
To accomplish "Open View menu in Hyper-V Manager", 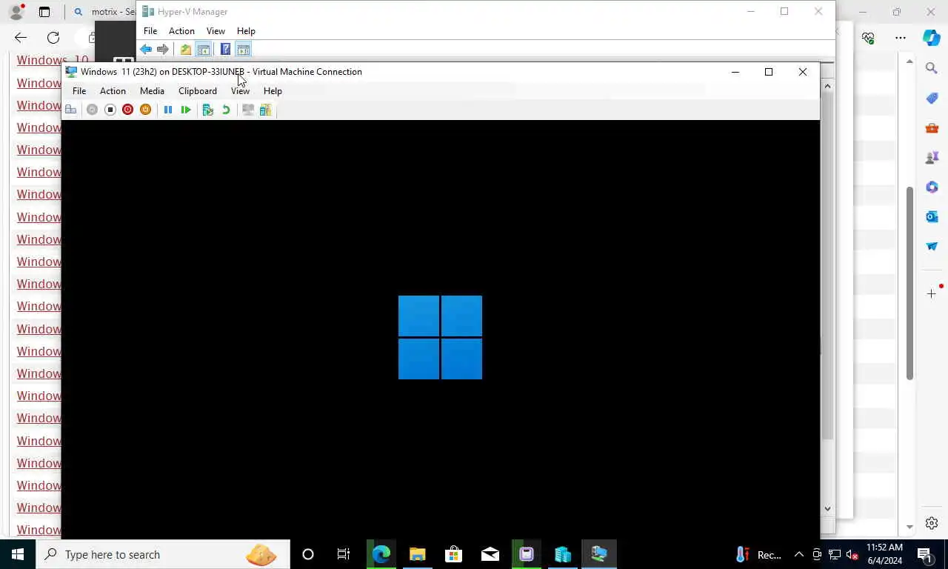I will click(216, 31).
